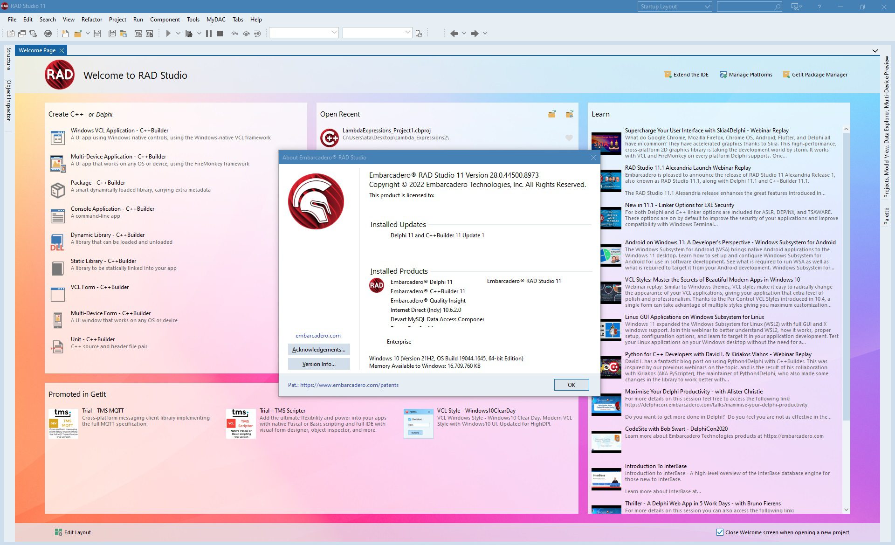Open the first empty toolbar combo box
Screen dimensions: 895x545
pos(303,33)
